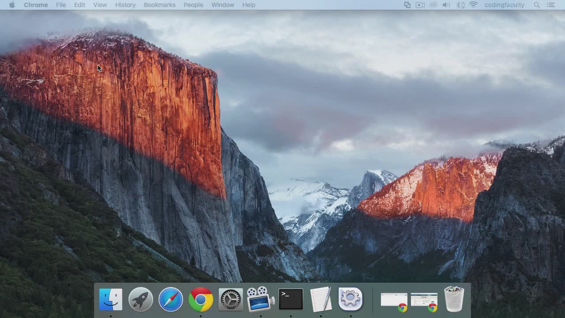Open Finder from the Dock
Screen dimensions: 565x318
(x=111, y=299)
